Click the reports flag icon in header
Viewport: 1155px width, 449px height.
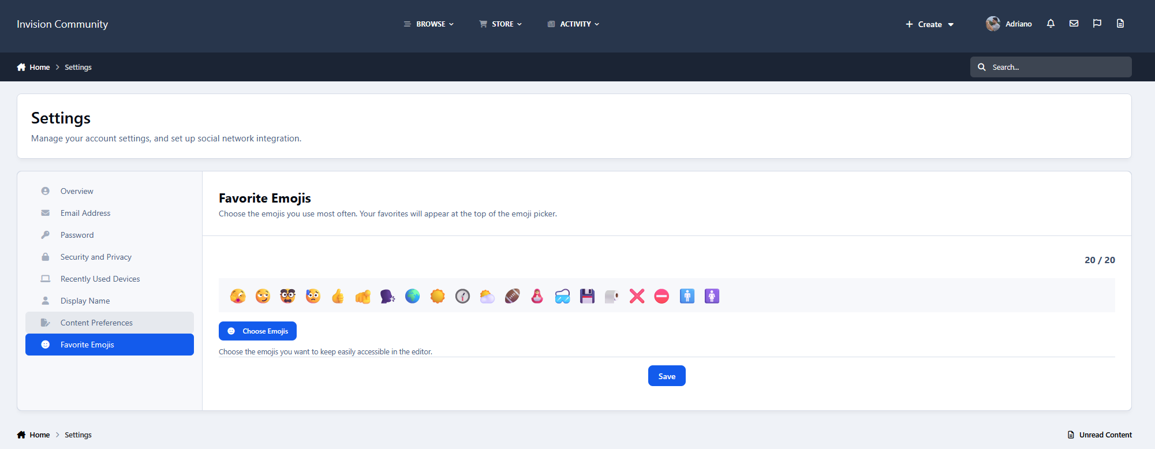click(1097, 24)
